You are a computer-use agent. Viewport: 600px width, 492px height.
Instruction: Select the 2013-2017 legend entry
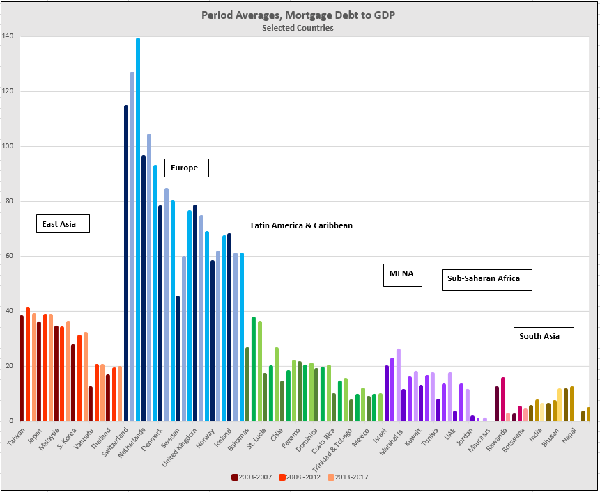pyautogui.click(x=348, y=477)
